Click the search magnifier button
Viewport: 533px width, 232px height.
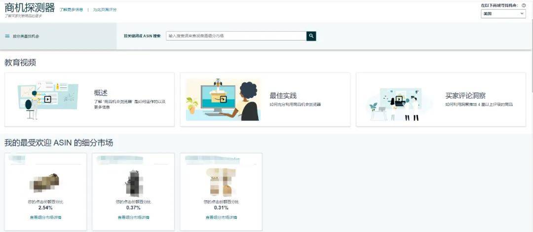coord(311,36)
